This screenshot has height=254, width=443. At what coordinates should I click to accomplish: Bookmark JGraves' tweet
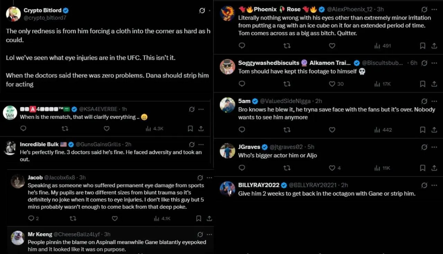[423, 168]
